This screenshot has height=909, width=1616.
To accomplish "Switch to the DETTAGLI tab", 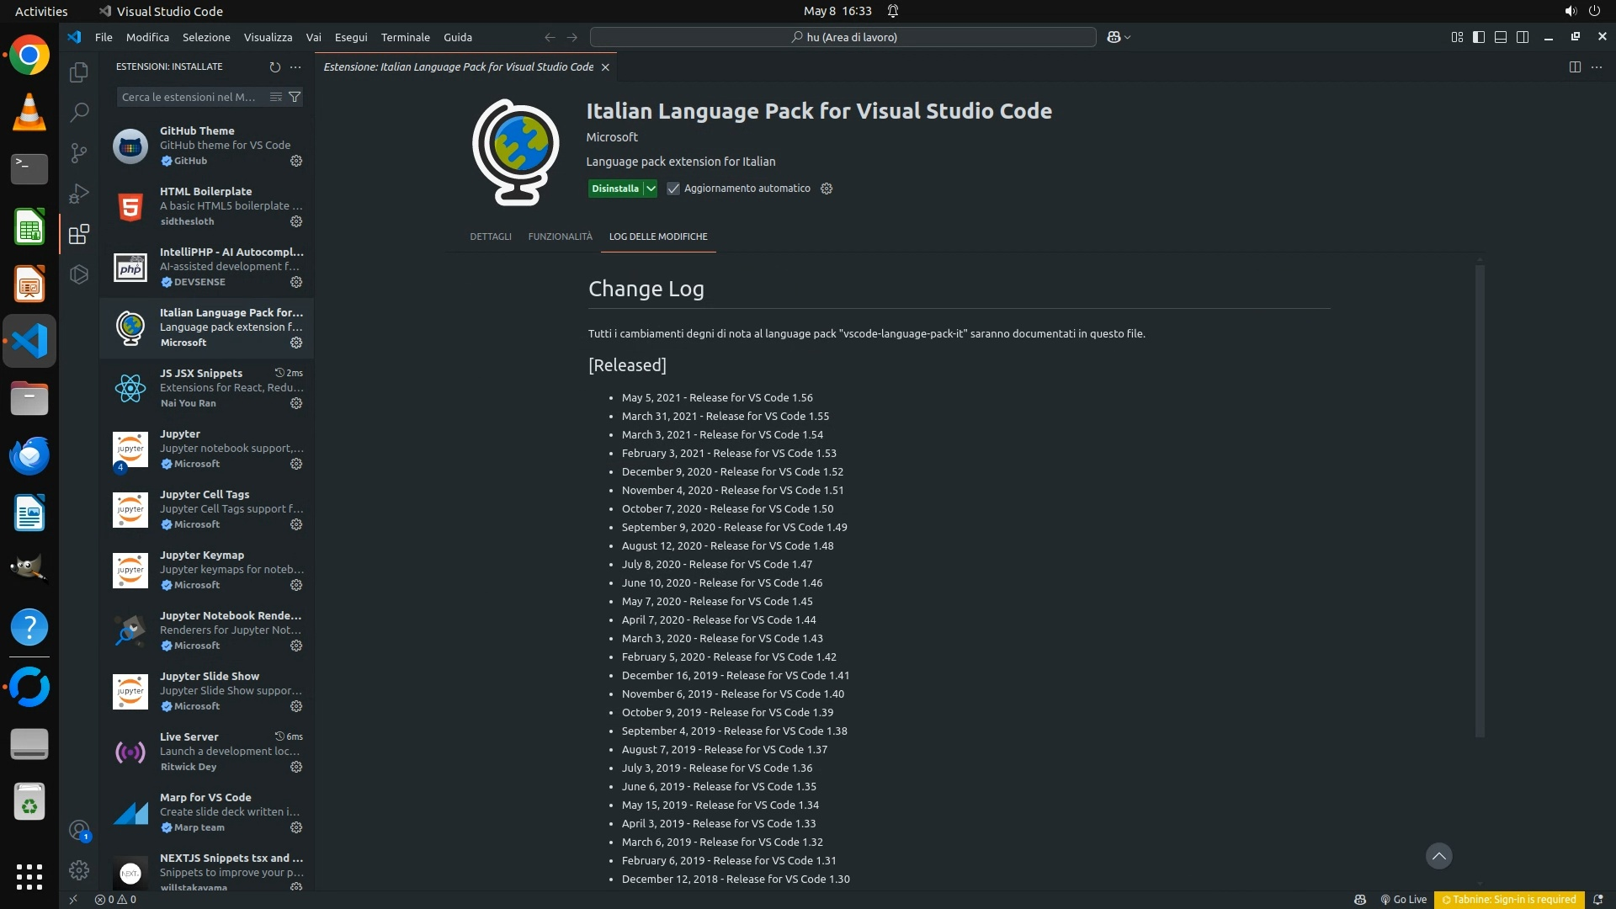I will coord(490,237).
